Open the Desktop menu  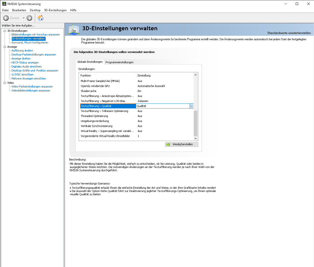pos(35,10)
